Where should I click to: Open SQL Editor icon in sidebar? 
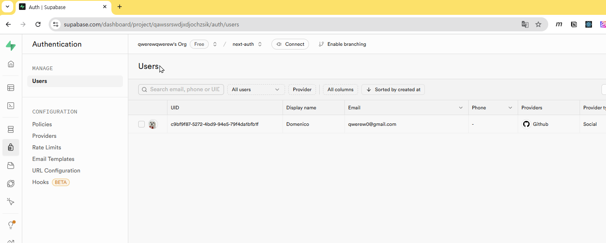pyautogui.click(x=11, y=106)
